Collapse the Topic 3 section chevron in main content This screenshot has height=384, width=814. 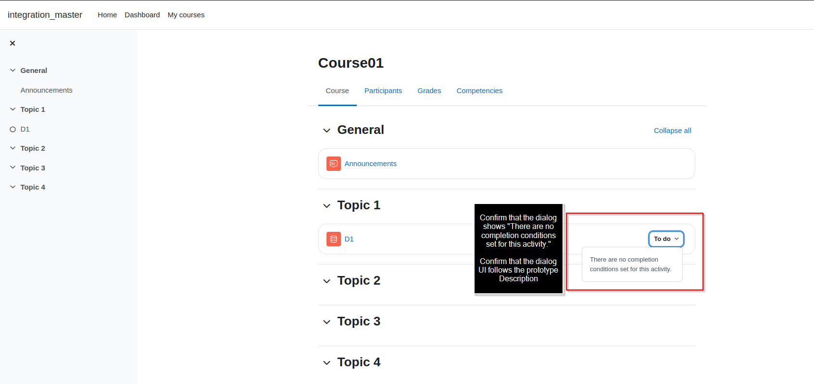[x=327, y=322]
